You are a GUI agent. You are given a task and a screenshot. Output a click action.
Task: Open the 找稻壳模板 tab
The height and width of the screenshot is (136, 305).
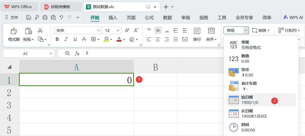click(x=61, y=7)
